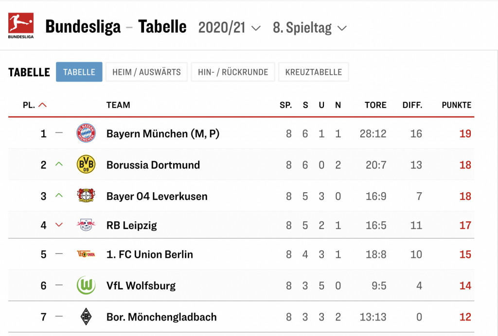Open the RB Leipzig team link
498x336 pixels.
132,225
